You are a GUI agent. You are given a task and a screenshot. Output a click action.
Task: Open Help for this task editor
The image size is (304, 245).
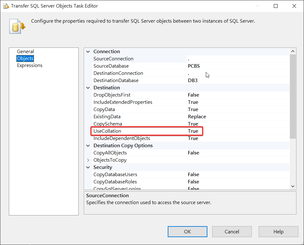(x=278, y=232)
